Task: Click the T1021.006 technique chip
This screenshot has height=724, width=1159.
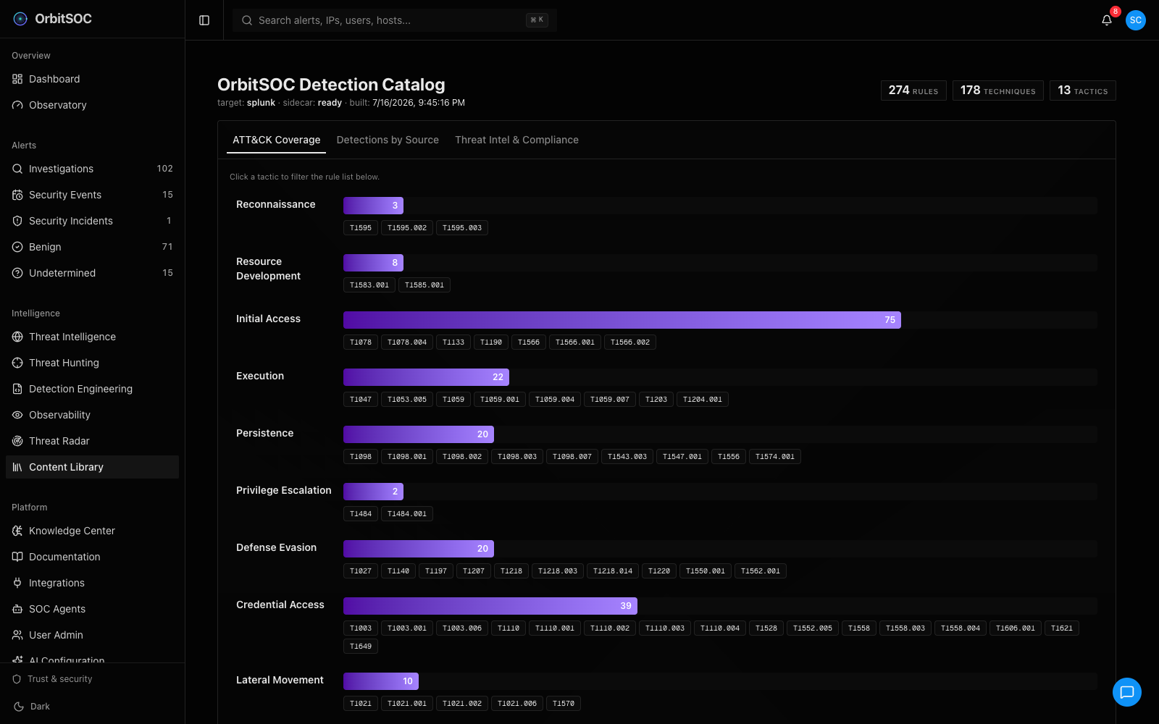Action: coord(517,704)
